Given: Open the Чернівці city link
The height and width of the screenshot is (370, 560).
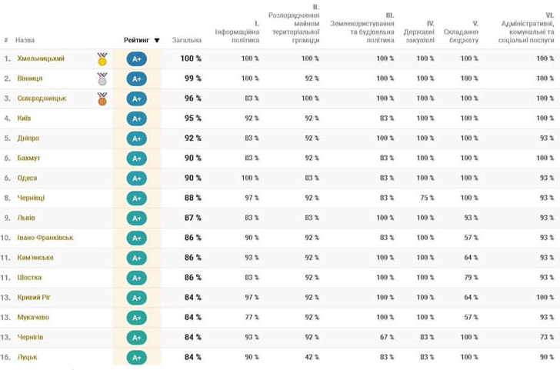Looking at the screenshot, I should click(31, 198).
